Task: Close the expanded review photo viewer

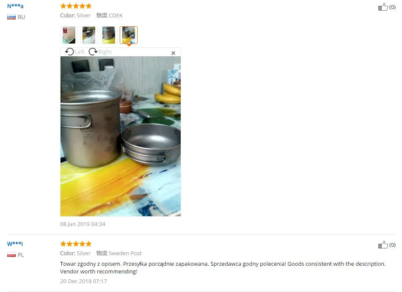Action: pyautogui.click(x=173, y=53)
